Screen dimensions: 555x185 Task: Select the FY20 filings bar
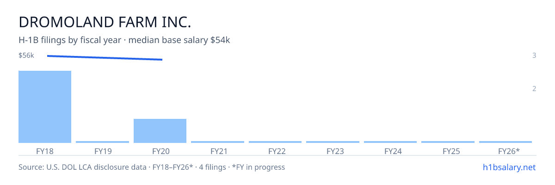pos(160,131)
